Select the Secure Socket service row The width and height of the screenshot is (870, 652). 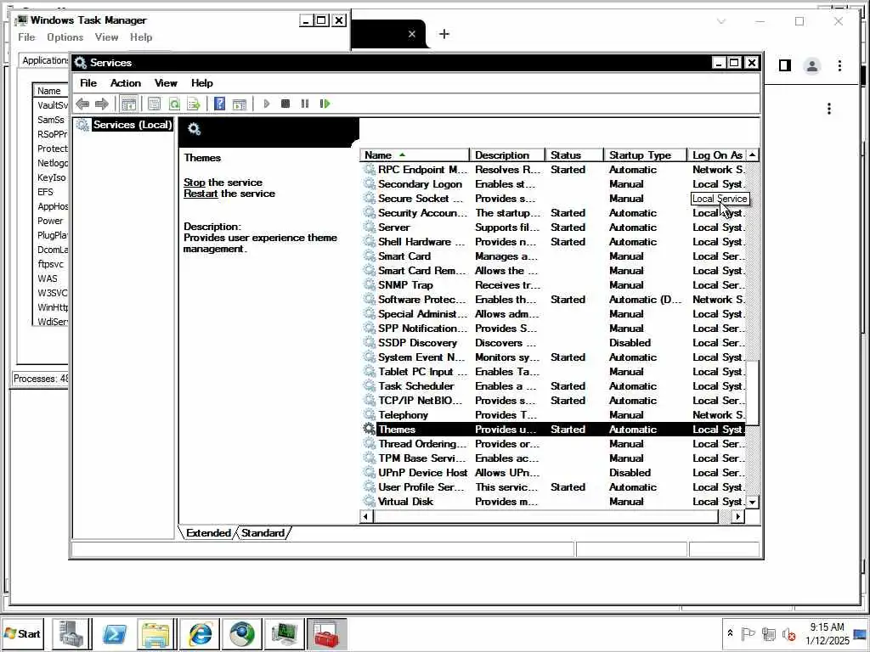[x=553, y=199]
